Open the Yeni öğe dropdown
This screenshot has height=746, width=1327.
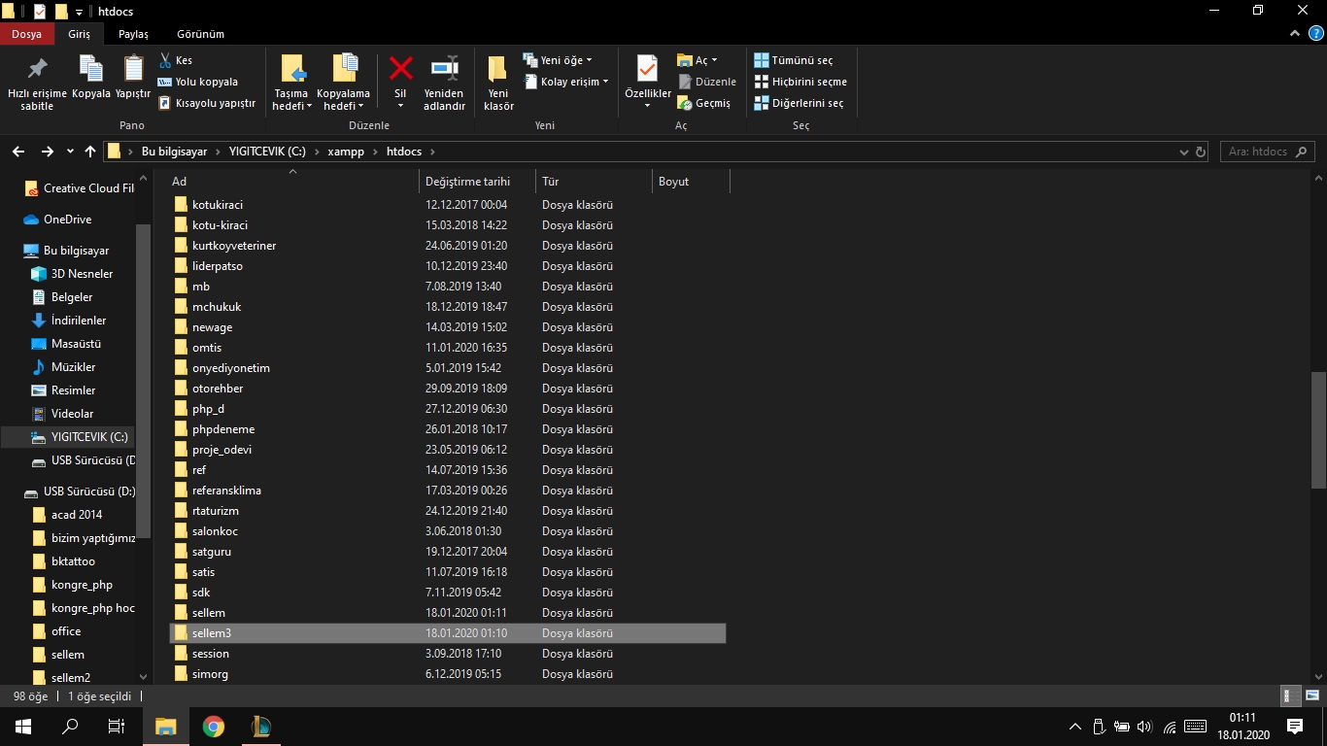click(x=558, y=60)
